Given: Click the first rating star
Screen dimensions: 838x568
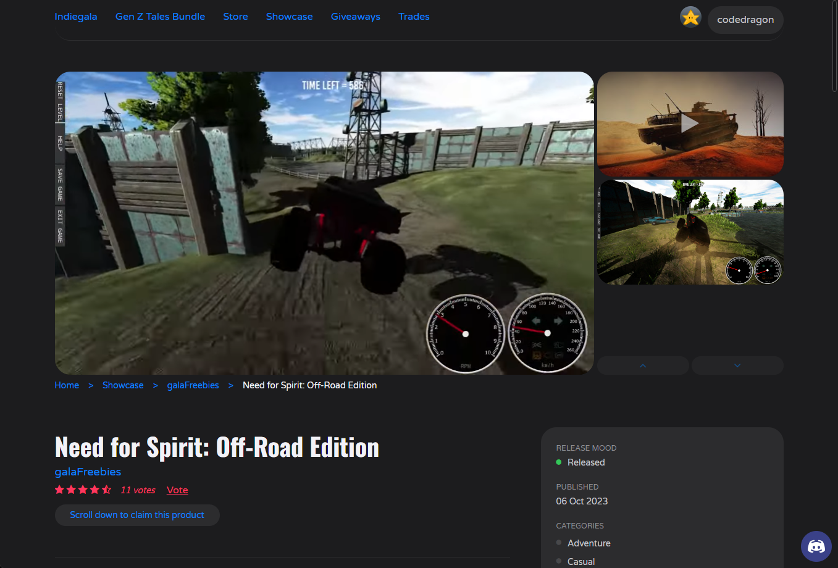Looking at the screenshot, I should coord(60,490).
